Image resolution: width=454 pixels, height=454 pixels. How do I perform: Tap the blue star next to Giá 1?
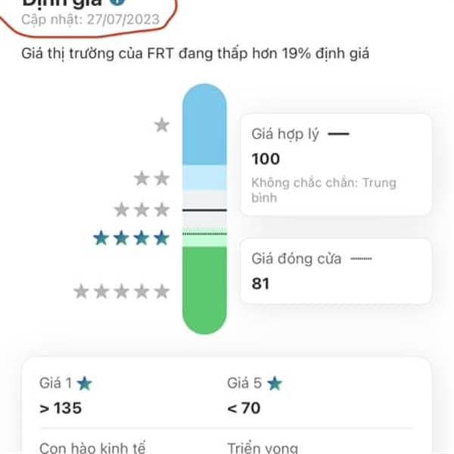[85, 384]
